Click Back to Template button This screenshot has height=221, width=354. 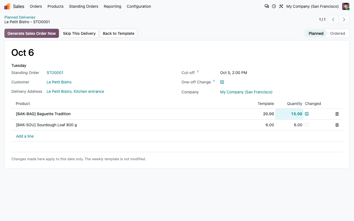click(119, 33)
